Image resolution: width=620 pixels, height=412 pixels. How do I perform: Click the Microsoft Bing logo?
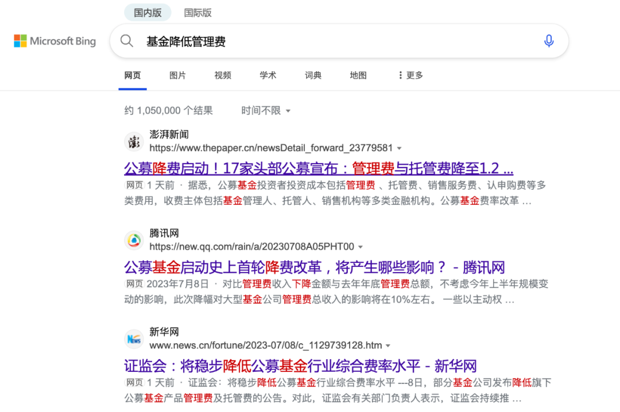[x=55, y=41]
